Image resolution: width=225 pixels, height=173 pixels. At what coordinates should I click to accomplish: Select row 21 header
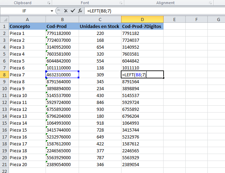pos(4,164)
